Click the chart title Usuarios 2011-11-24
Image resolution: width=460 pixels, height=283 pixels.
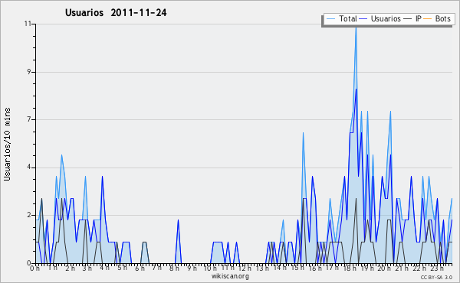click(116, 13)
